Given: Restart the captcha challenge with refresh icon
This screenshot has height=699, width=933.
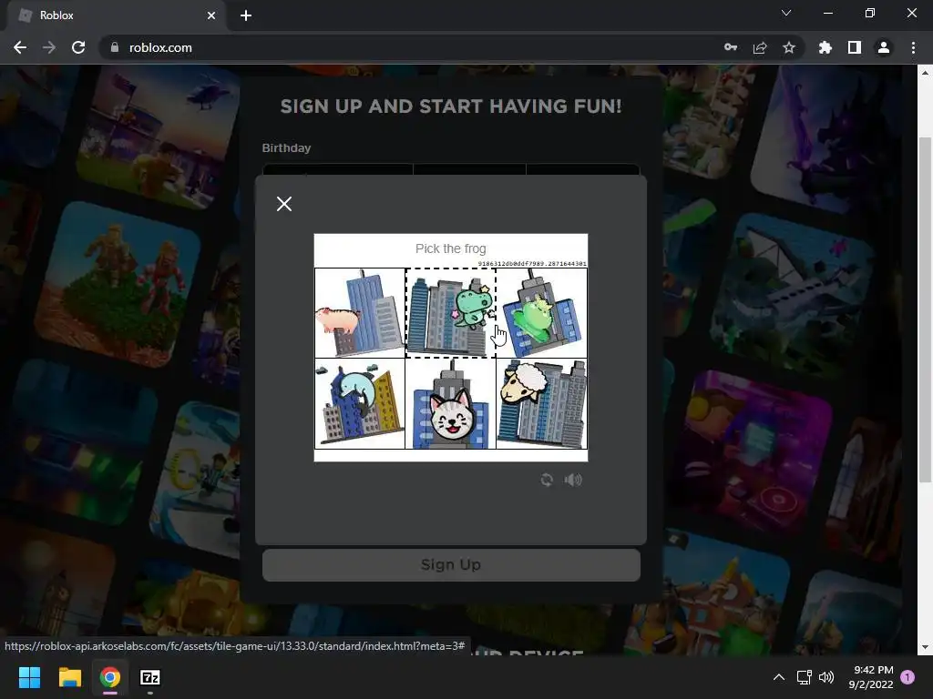Looking at the screenshot, I should [547, 480].
